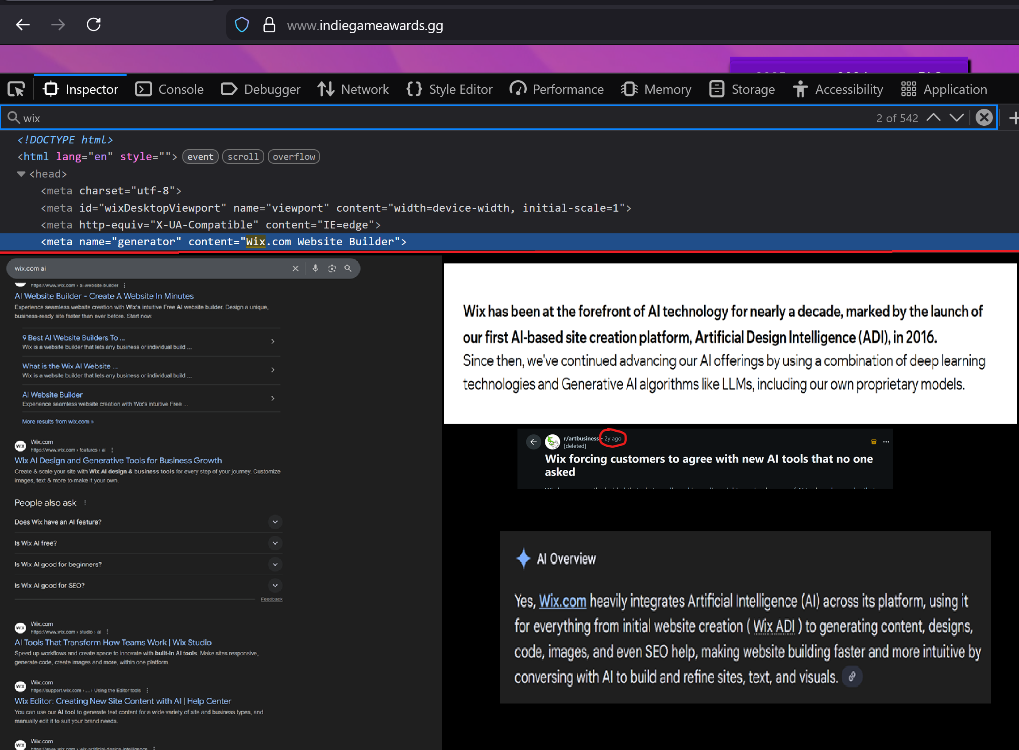Open 'AI Website Builder - Create A Website' result

pos(104,296)
